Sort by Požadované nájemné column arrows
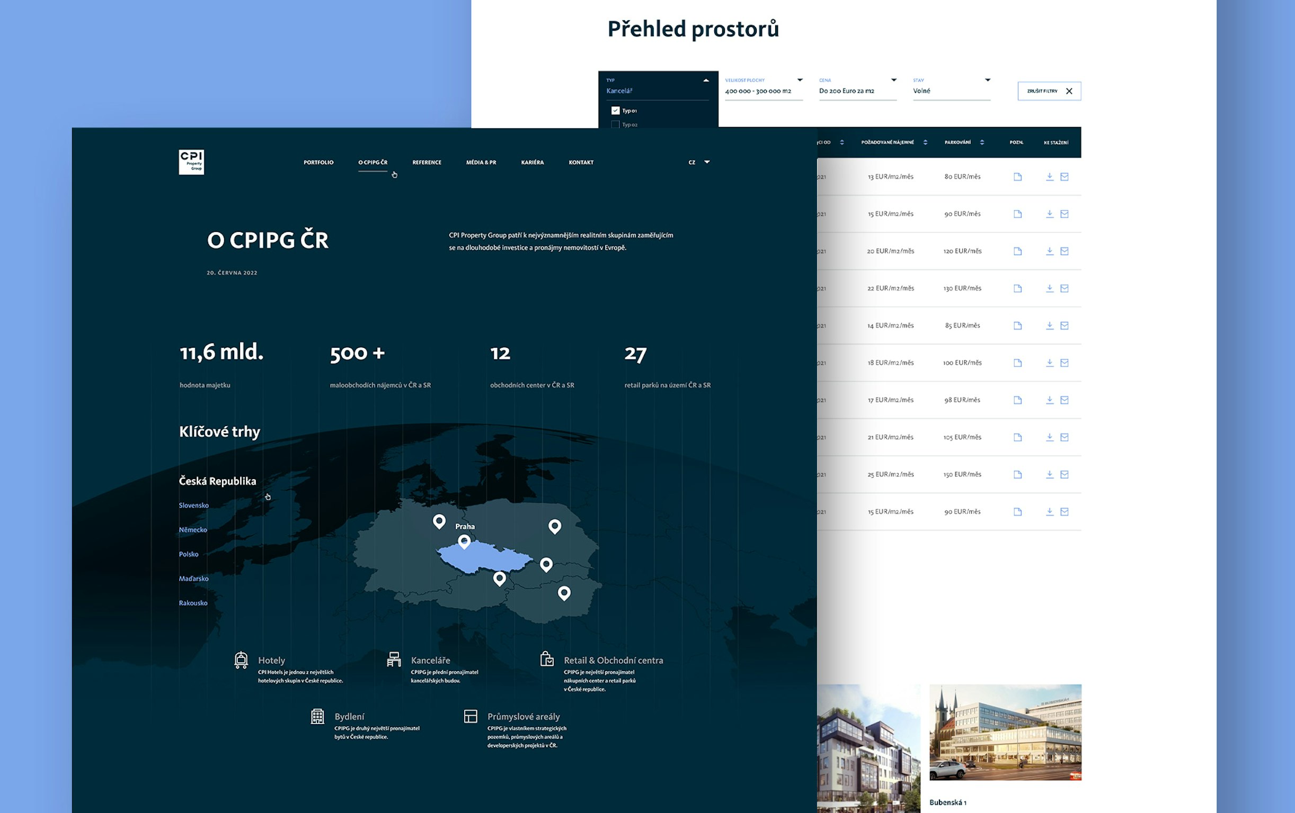Screen dimensions: 1295x813 pos(925,142)
